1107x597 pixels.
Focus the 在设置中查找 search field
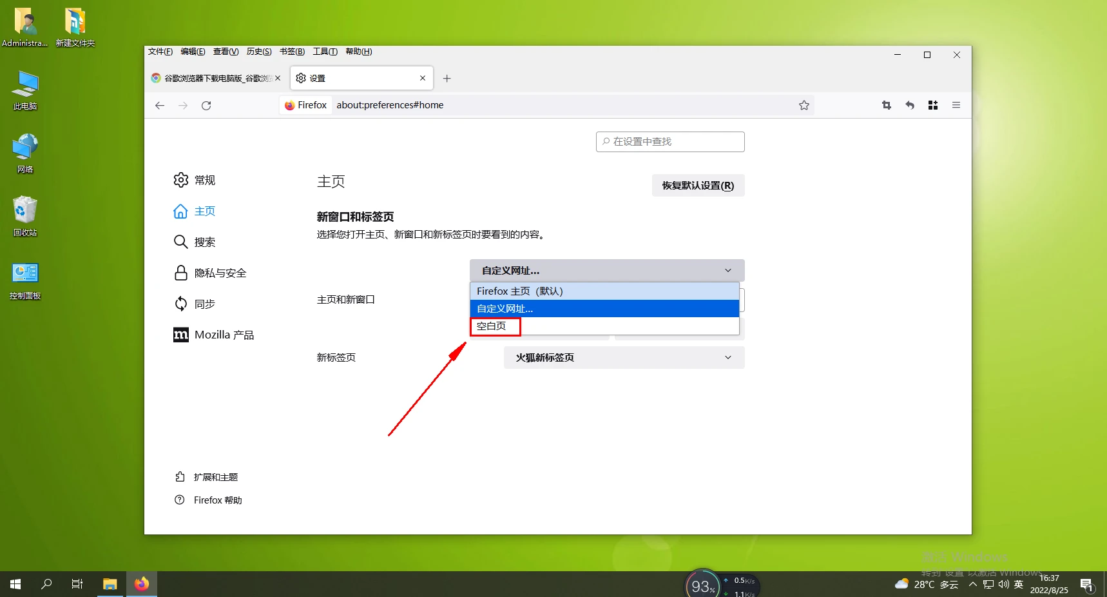(x=670, y=142)
